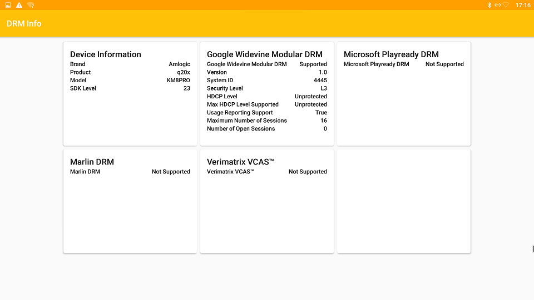The image size is (534, 300).
Task: Click the Marlin DRM Not Supported status
Action: pos(171,172)
